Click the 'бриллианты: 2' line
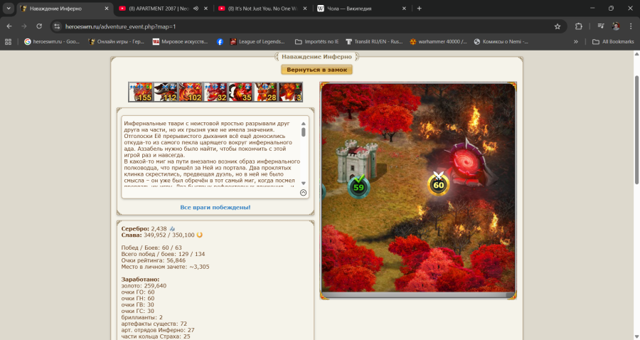This screenshot has height=340, width=640. coord(142,317)
